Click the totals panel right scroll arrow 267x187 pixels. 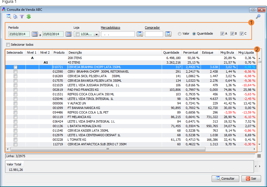click(x=260, y=166)
